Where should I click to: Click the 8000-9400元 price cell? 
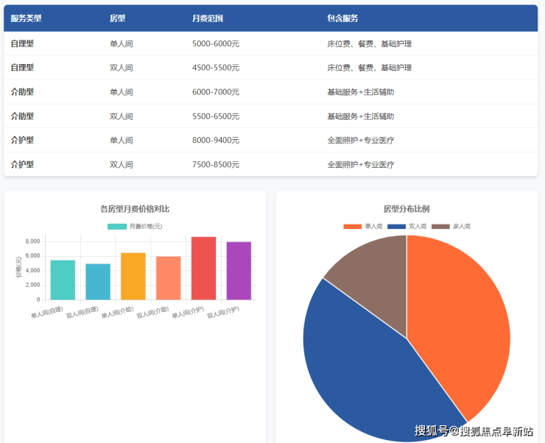pos(216,140)
